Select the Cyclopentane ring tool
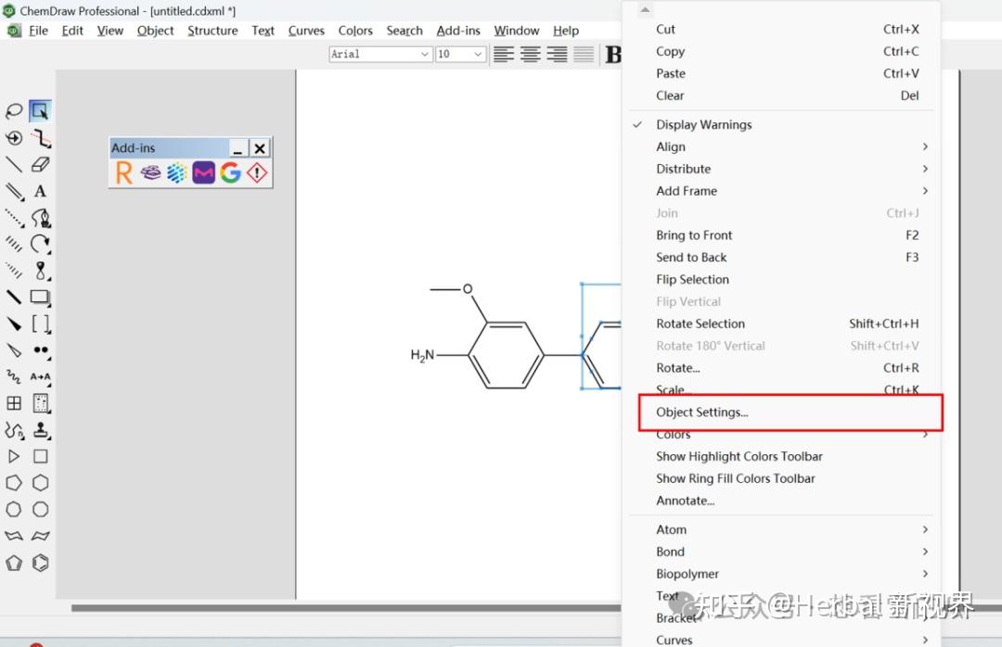 (x=13, y=483)
